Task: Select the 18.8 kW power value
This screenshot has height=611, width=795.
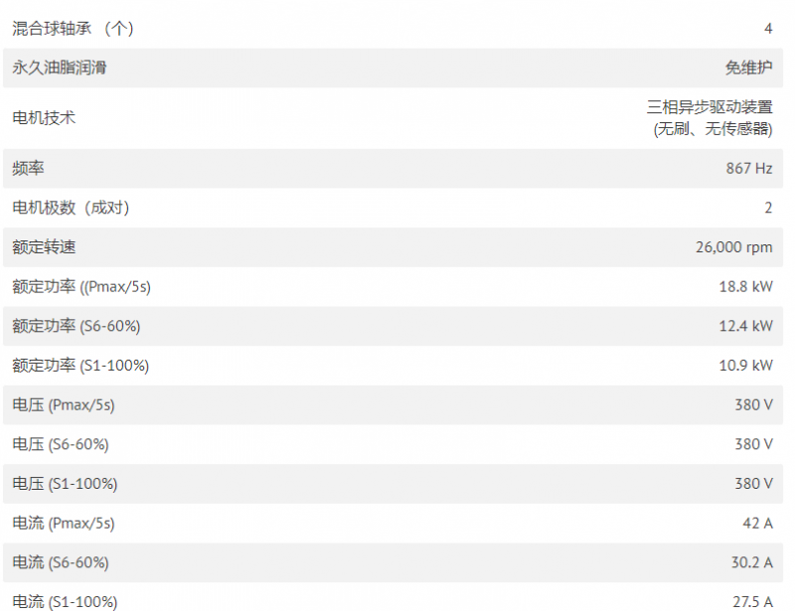Action: [x=745, y=286]
